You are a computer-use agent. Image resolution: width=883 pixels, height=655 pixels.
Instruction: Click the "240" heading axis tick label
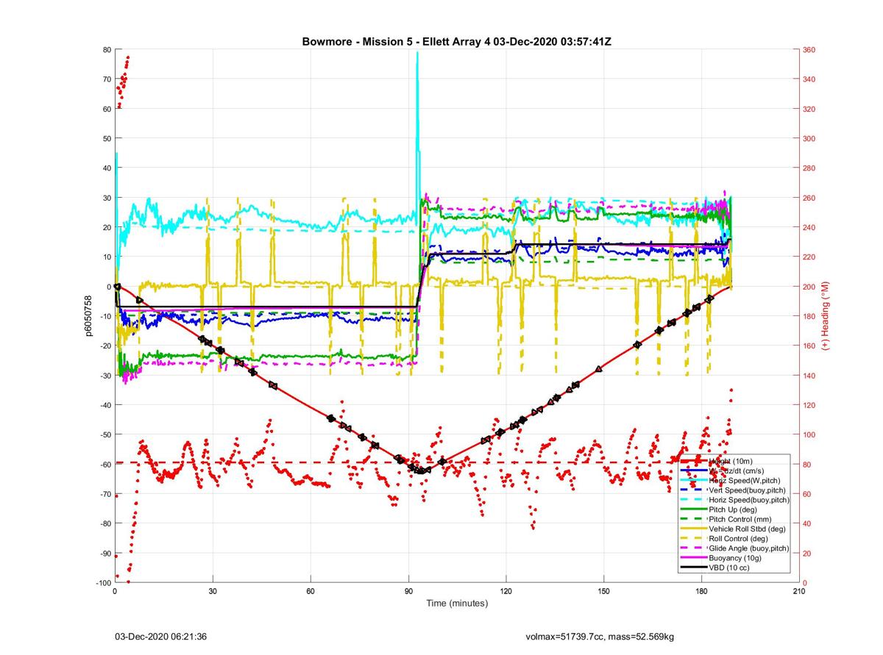point(809,228)
